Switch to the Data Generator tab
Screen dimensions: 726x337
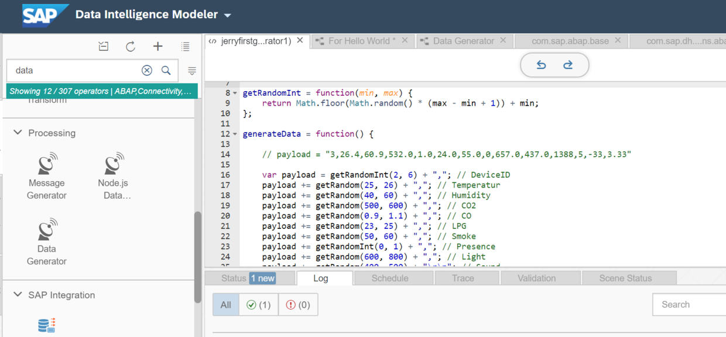coord(463,41)
